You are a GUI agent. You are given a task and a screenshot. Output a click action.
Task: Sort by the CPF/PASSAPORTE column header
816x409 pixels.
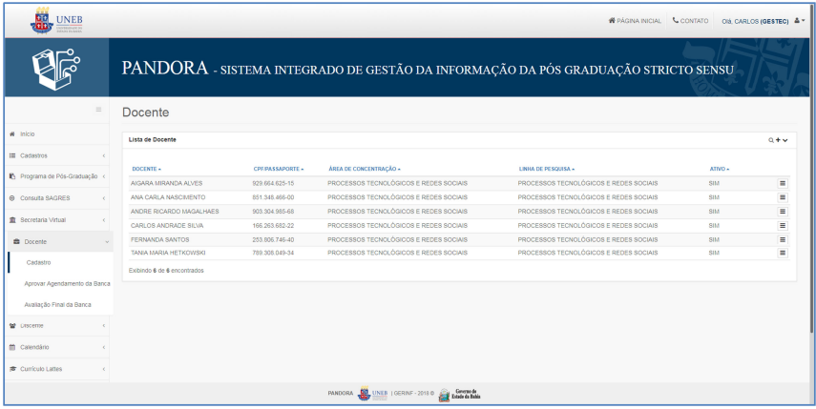279,169
